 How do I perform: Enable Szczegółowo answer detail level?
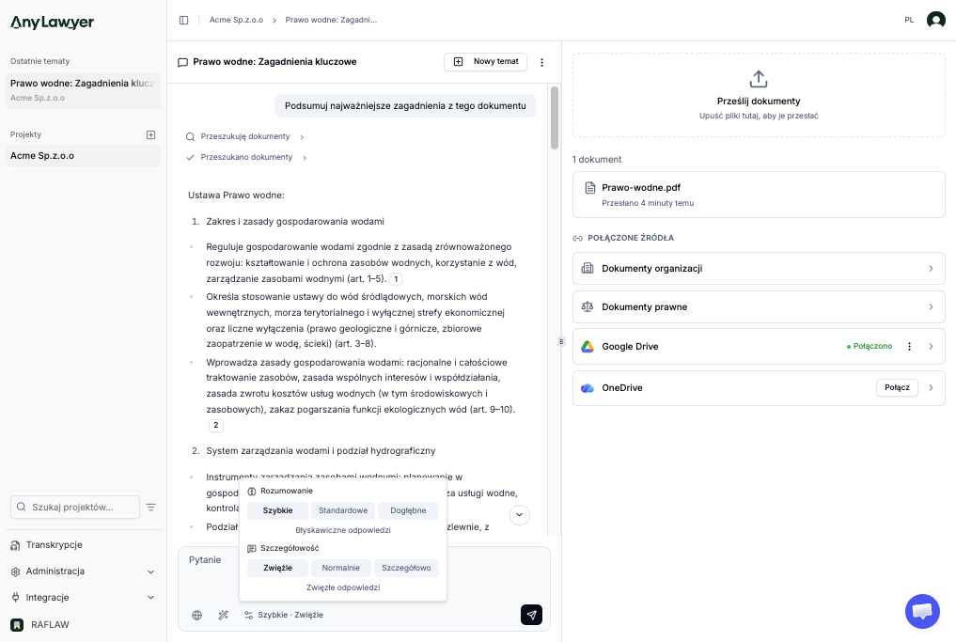[406, 568]
